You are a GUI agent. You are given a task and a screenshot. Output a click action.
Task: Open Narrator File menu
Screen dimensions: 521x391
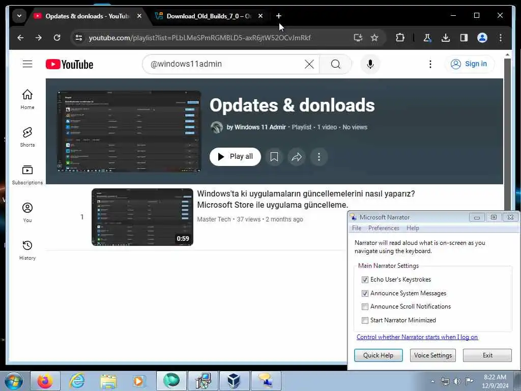357,228
